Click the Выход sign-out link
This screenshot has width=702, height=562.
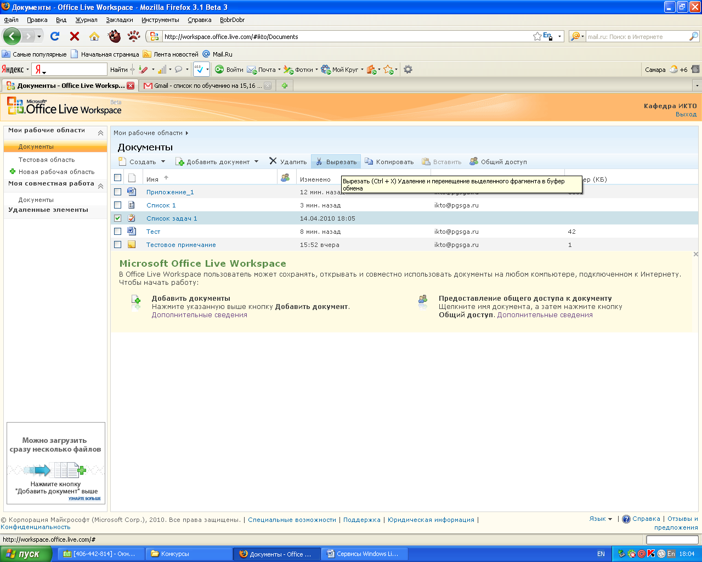point(686,115)
